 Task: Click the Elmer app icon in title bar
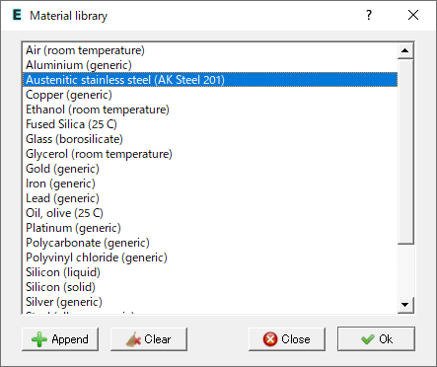click(x=17, y=15)
